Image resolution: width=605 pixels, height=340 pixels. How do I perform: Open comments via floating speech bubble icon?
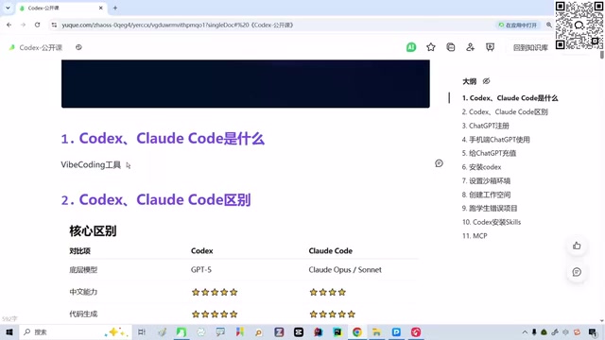(x=577, y=272)
